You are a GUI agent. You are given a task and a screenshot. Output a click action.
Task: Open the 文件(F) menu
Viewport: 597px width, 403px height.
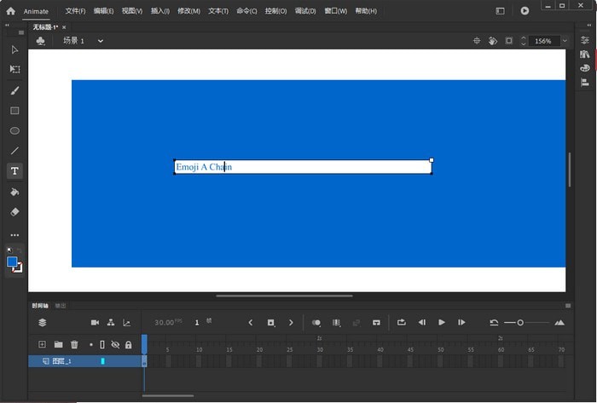point(76,11)
